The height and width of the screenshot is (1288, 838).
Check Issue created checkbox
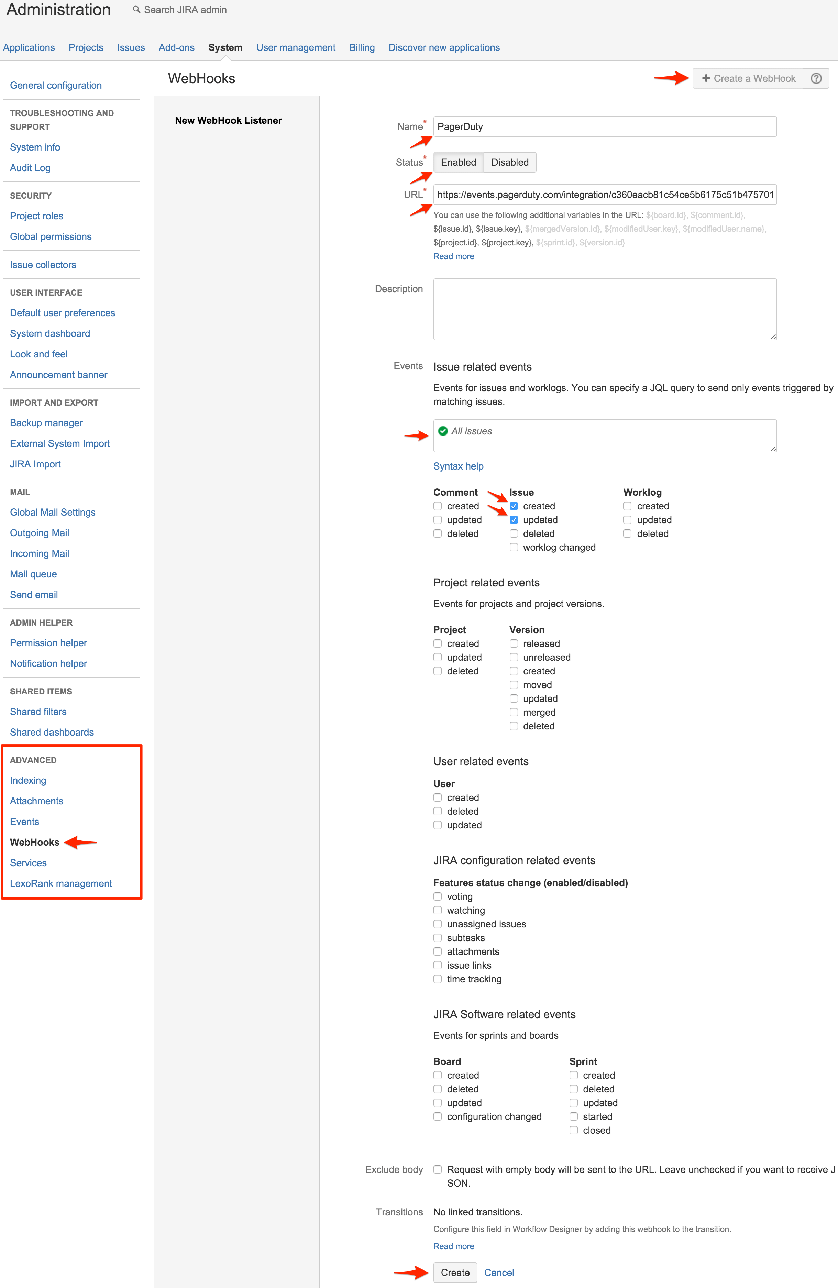pos(514,506)
